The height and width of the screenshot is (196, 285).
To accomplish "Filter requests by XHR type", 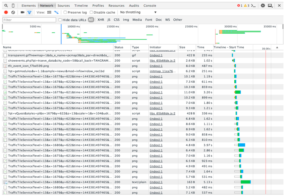I will point(101,20).
